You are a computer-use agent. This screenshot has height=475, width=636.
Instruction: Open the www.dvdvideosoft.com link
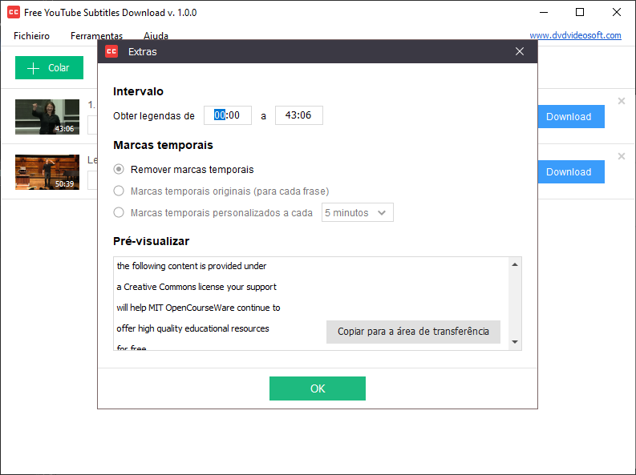[x=575, y=35]
